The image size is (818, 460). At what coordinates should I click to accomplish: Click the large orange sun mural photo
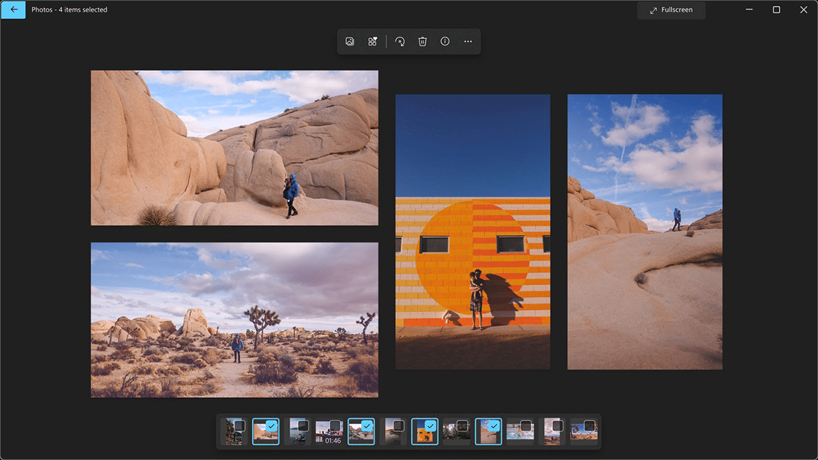472,232
